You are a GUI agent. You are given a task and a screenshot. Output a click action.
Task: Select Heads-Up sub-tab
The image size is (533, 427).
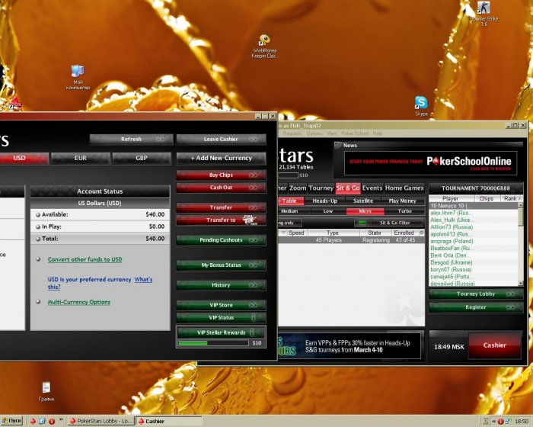pos(324,201)
